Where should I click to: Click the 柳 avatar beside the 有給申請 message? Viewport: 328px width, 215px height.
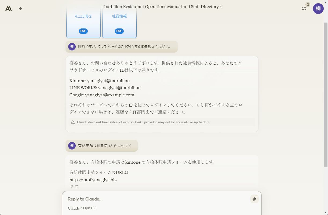point(72,145)
